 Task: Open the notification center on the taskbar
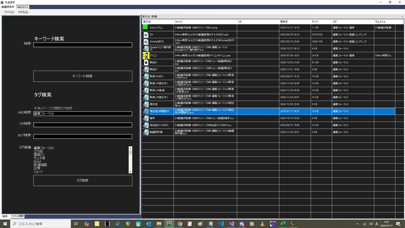click(x=399, y=224)
